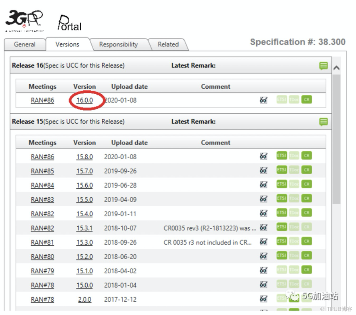This screenshot has width=356, height=315.
Task: Switch to the General tab
Action: click(x=24, y=45)
